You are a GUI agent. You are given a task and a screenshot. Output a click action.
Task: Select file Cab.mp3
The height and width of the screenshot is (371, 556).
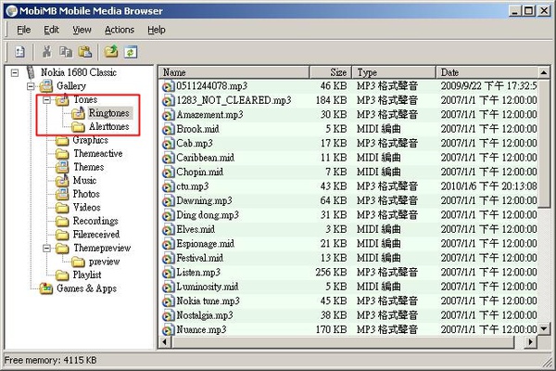(195, 144)
